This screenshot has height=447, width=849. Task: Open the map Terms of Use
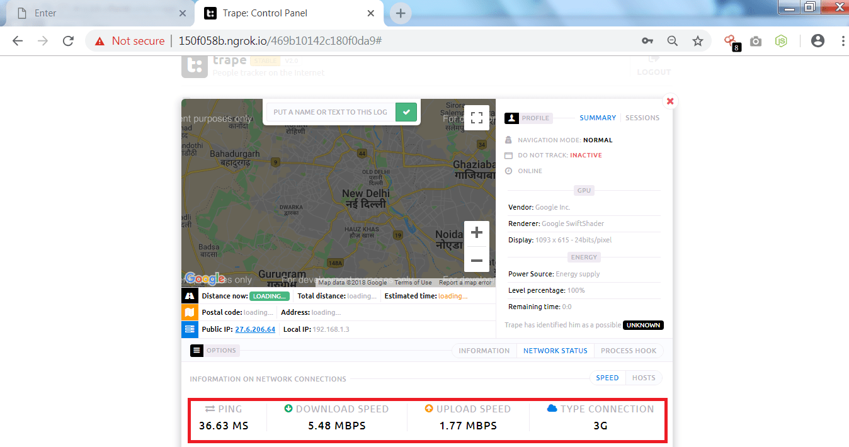[413, 283]
